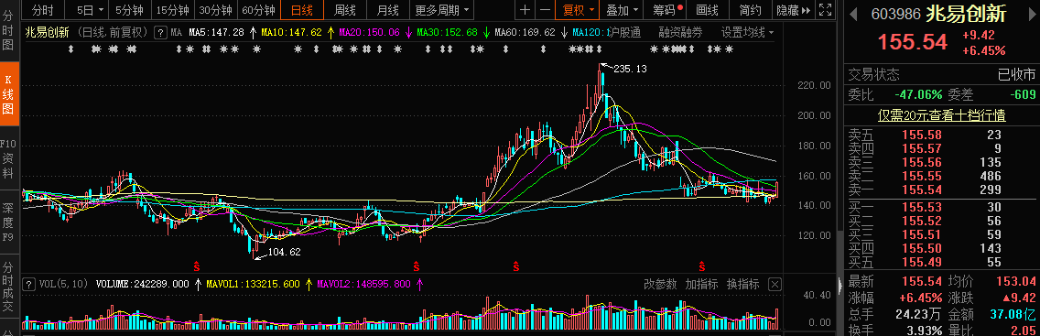The width and height of the screenshot is (1040, 336).
Task: Open the 复权 adjustment dropdown
Action: 579,10
